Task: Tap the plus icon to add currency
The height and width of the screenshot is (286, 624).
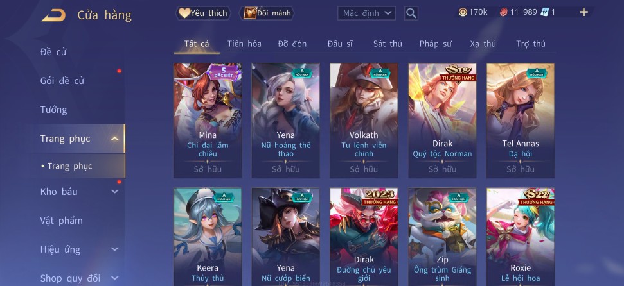Action: (584, 12)
